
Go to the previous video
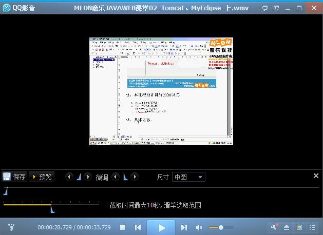[x=138, y=227]
